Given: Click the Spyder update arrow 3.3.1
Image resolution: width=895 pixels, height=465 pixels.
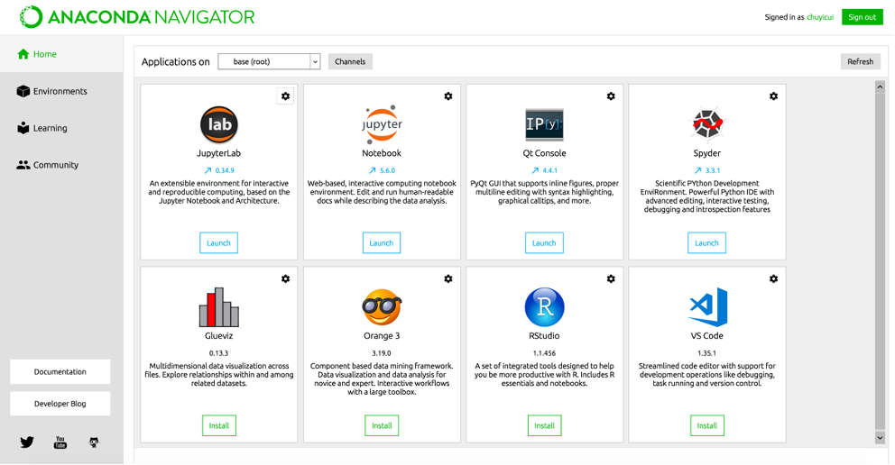Looking at the screenshot, I should [707, 170].
